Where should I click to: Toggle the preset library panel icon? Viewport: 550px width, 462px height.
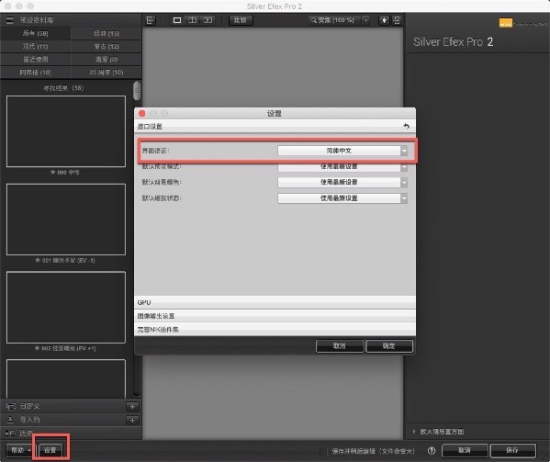[9, 20]
